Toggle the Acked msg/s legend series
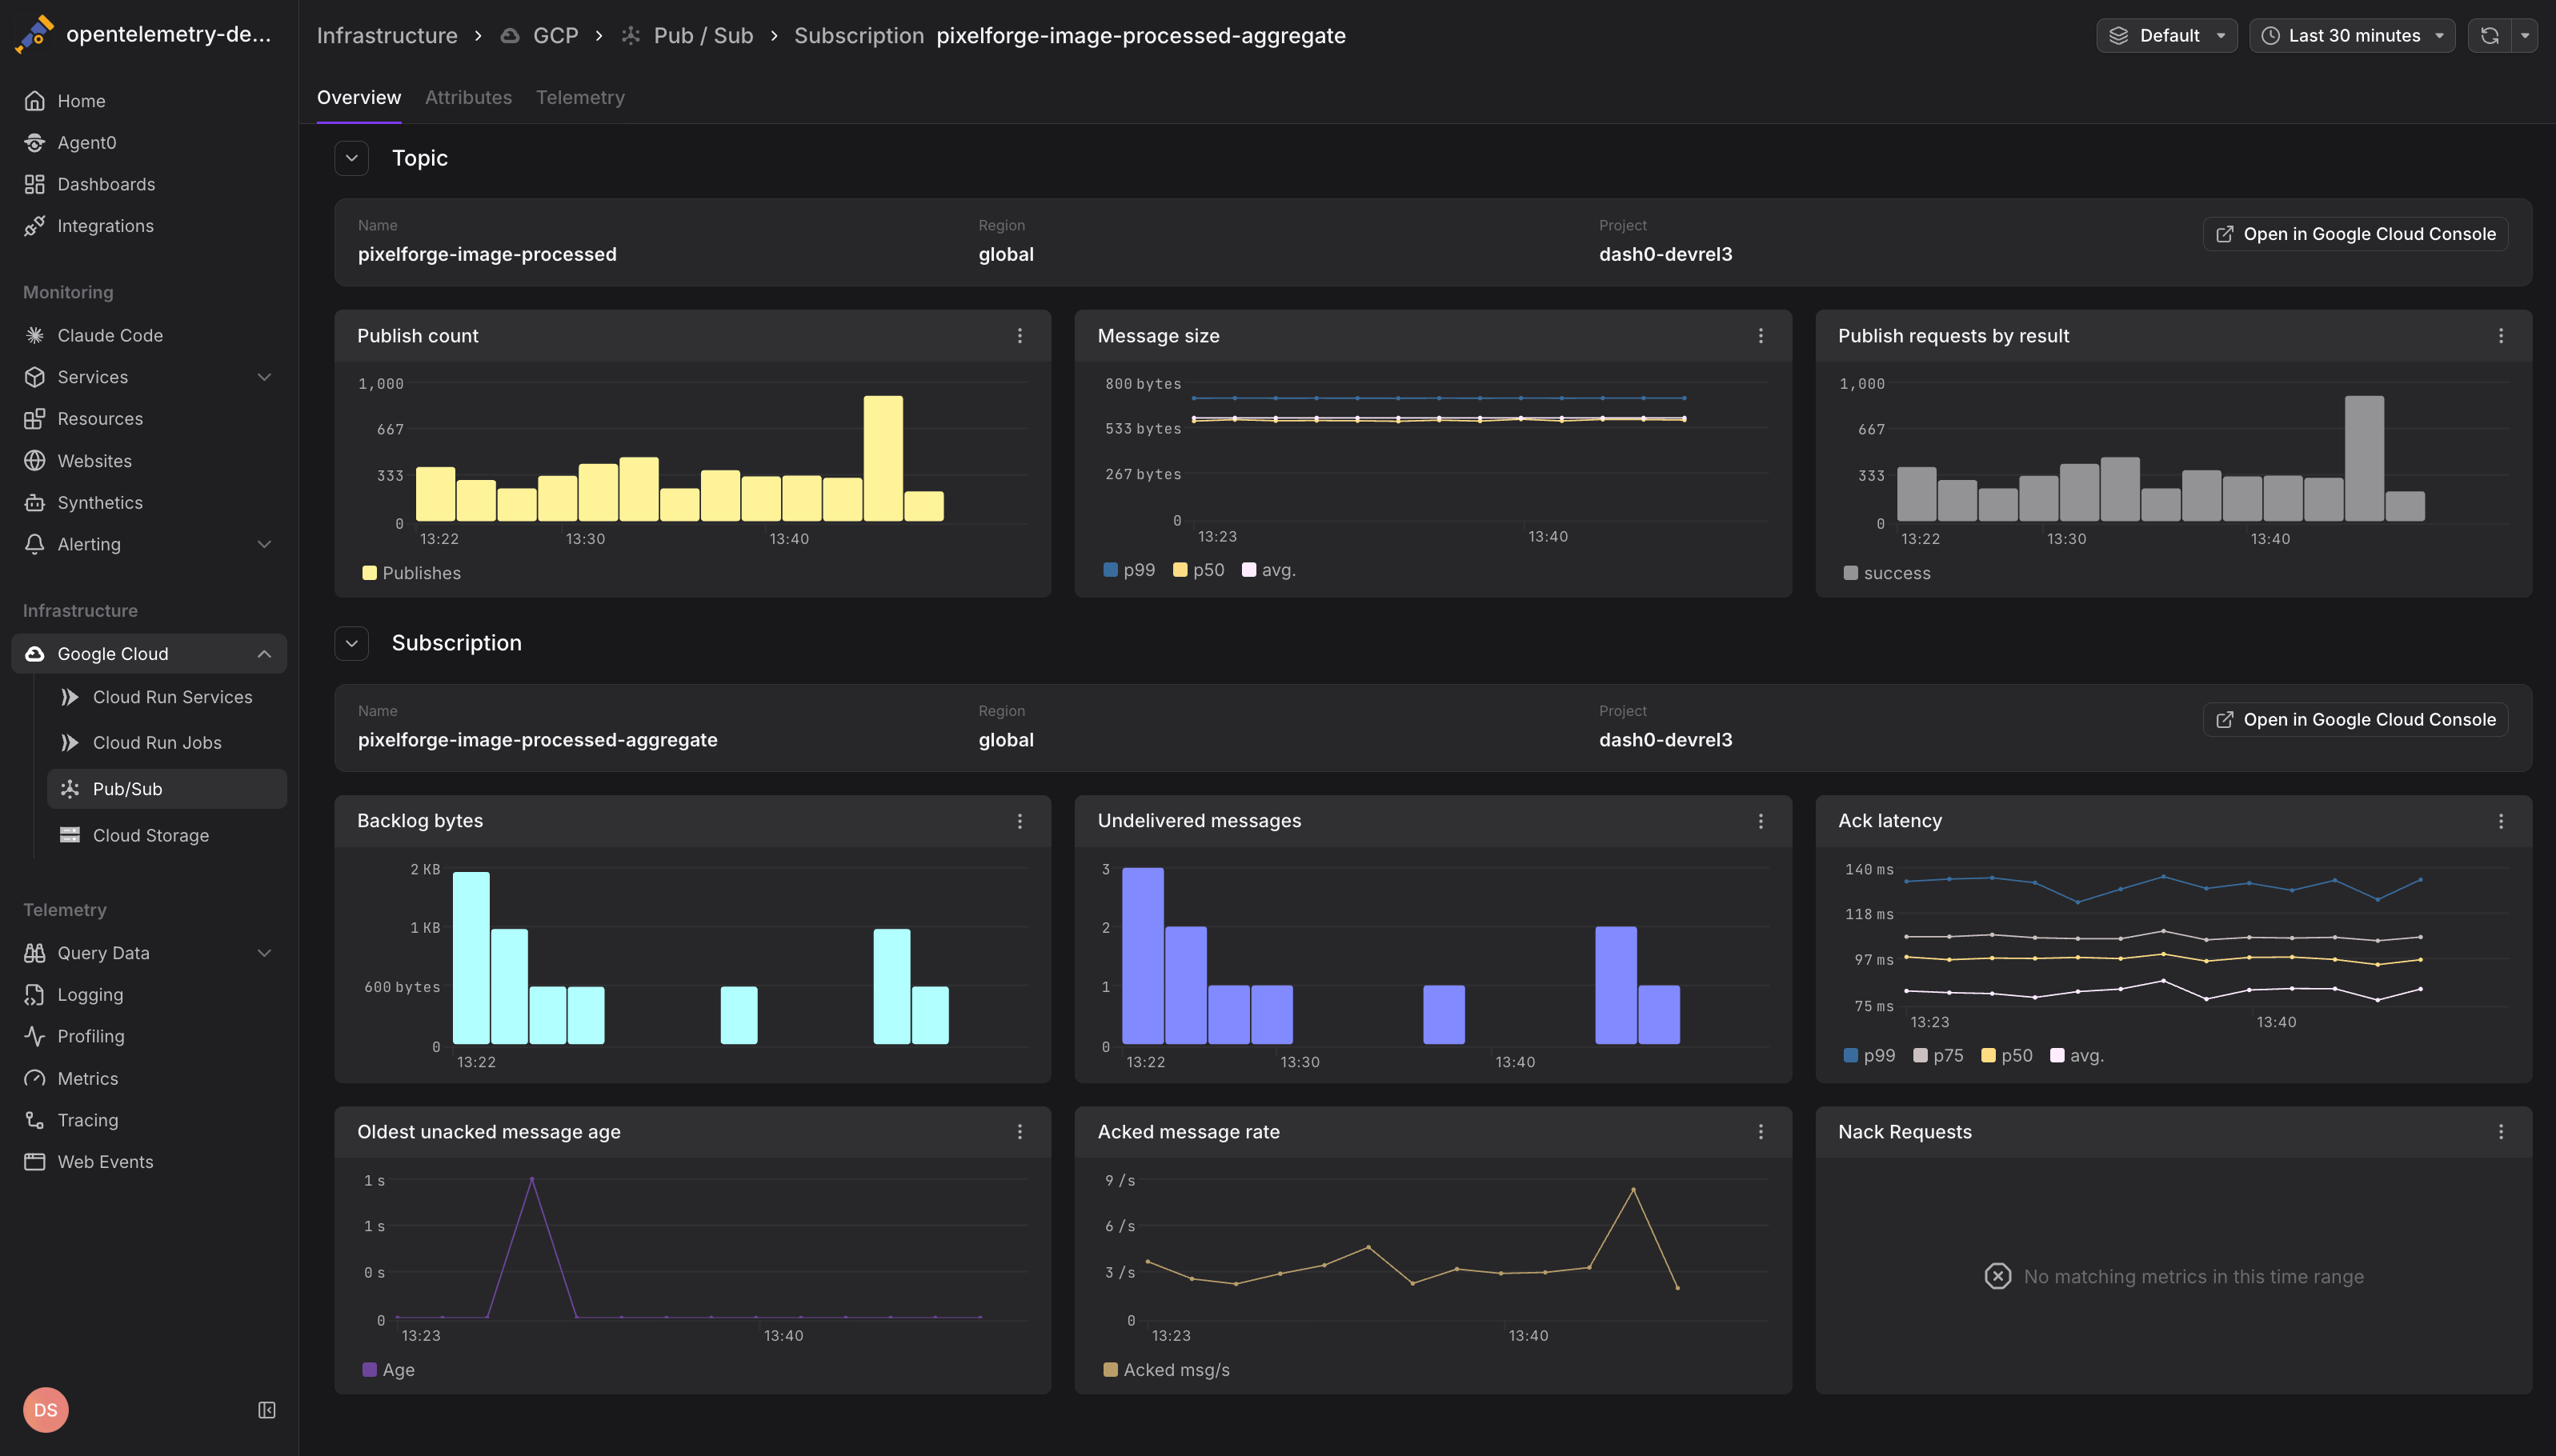This screenshot has width=2556, height=1456. [1167, 1370]
